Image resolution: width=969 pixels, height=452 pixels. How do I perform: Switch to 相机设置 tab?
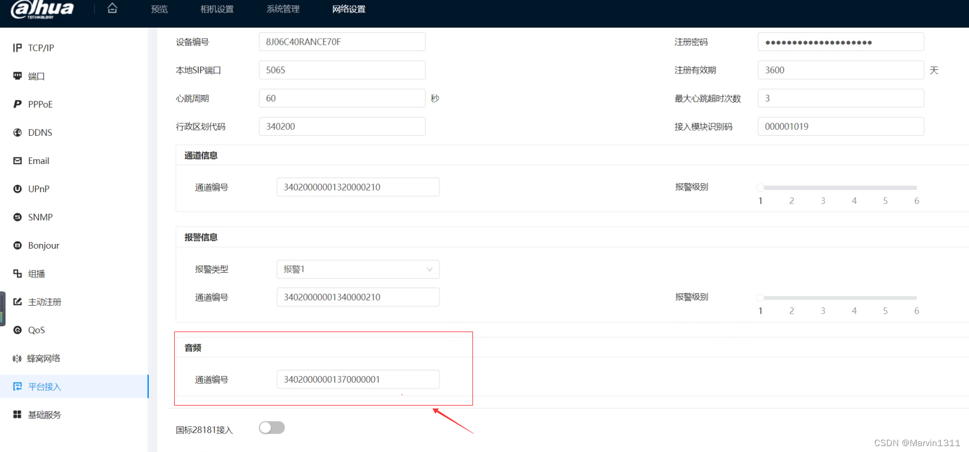pyautogui.click(x=217, y=9)
